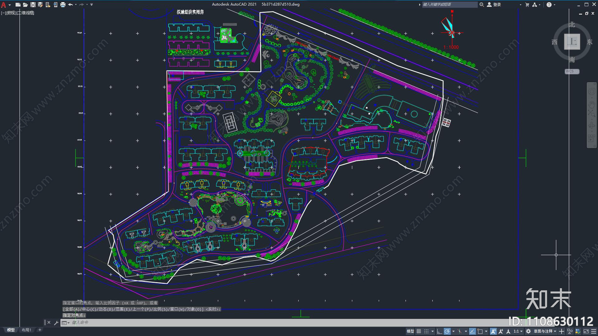This screenshot has width=598, height=336.
Task: Click the Full Navigation Wheel icon
Action: (592, 91)
